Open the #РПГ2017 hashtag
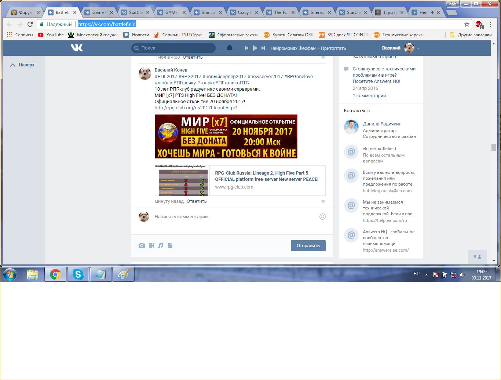 tap(166, 76)
